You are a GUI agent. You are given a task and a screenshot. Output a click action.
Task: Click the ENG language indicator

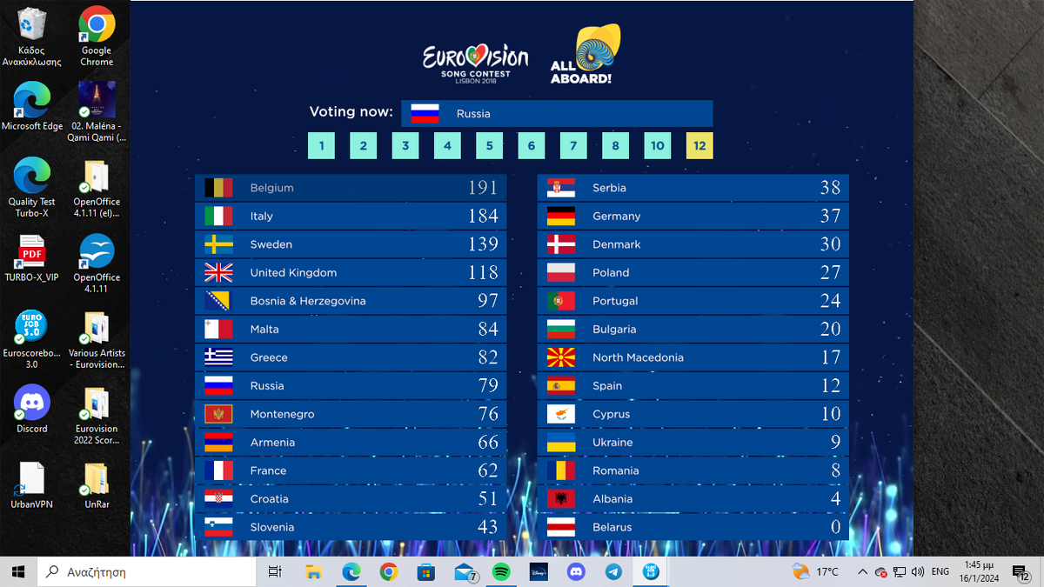tap(940, 571)
